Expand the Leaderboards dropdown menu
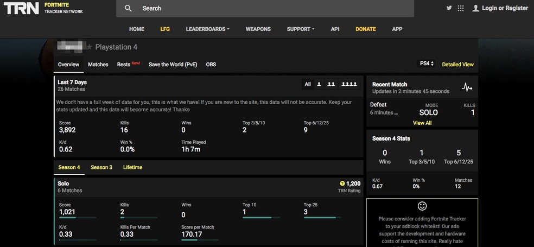 point(207,29)
